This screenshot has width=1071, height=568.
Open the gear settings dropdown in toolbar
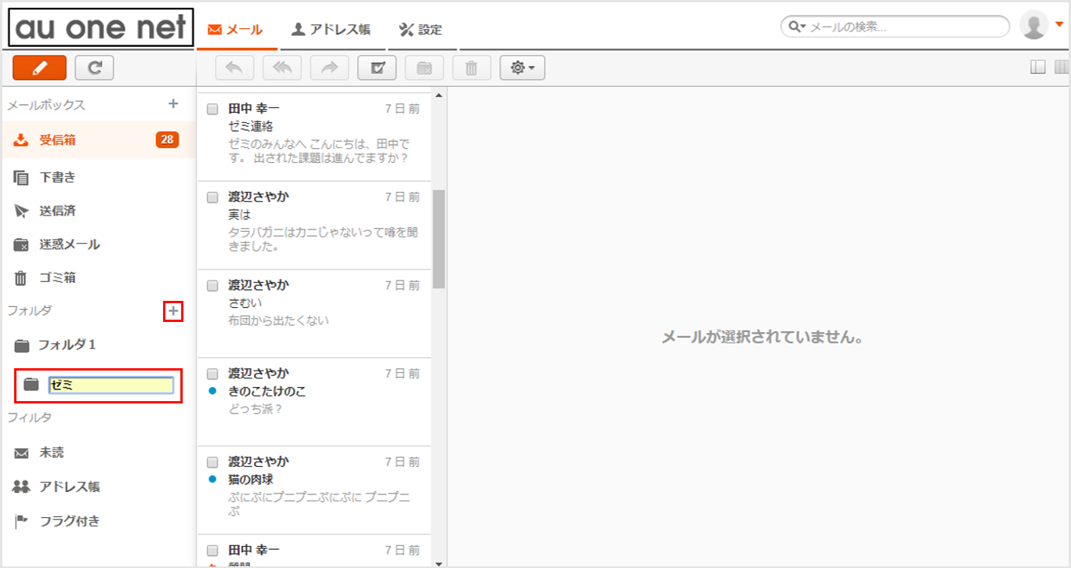pos(522,68)
